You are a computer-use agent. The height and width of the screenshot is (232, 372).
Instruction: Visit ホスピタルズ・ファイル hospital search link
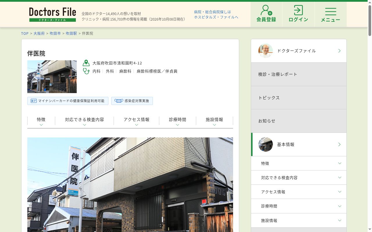(216, 14)
